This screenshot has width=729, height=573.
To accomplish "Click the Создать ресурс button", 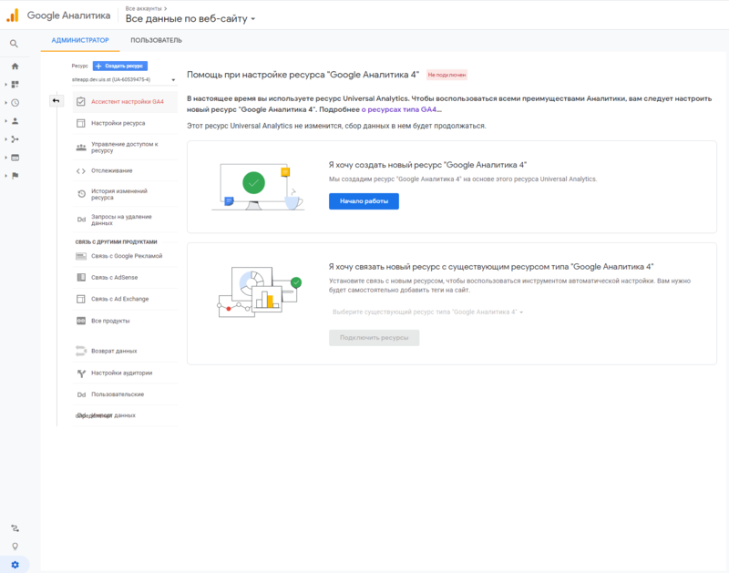I will tap(120, 66).
